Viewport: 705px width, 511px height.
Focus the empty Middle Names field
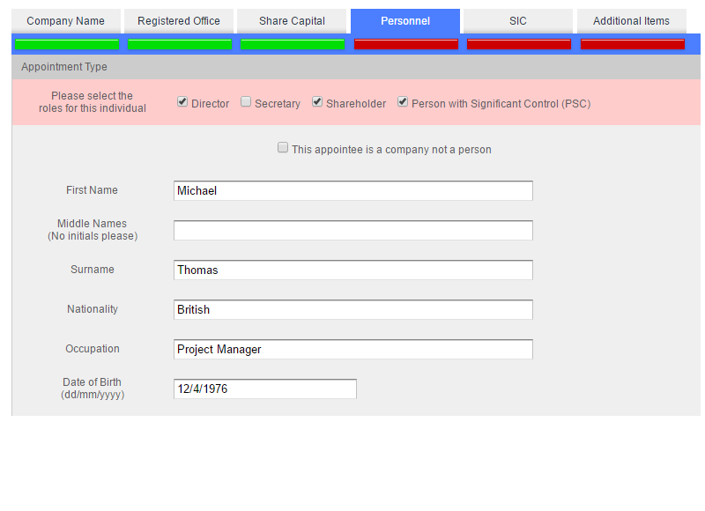click(352, 230)
